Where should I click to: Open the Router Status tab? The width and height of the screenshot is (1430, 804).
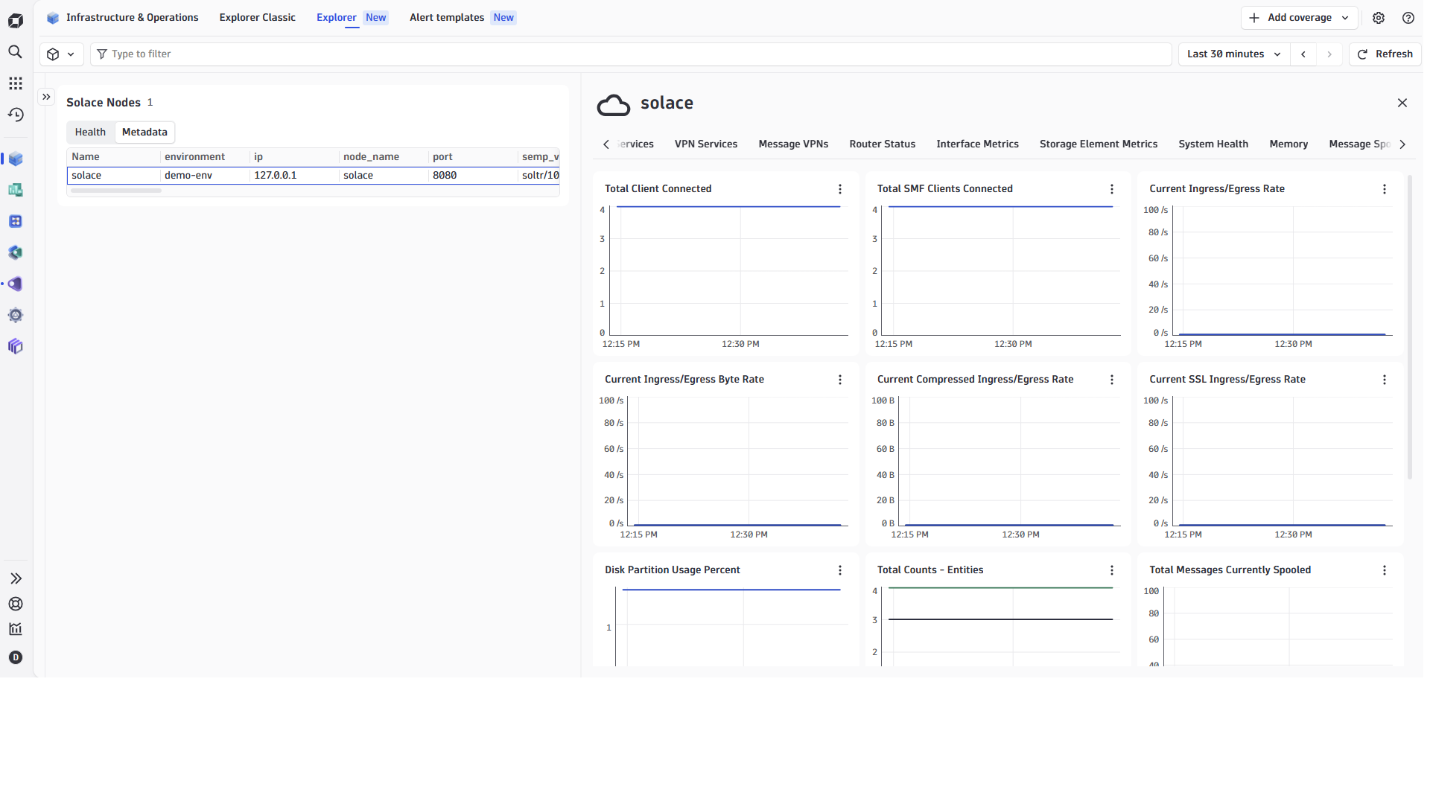[x=883, y=144]
